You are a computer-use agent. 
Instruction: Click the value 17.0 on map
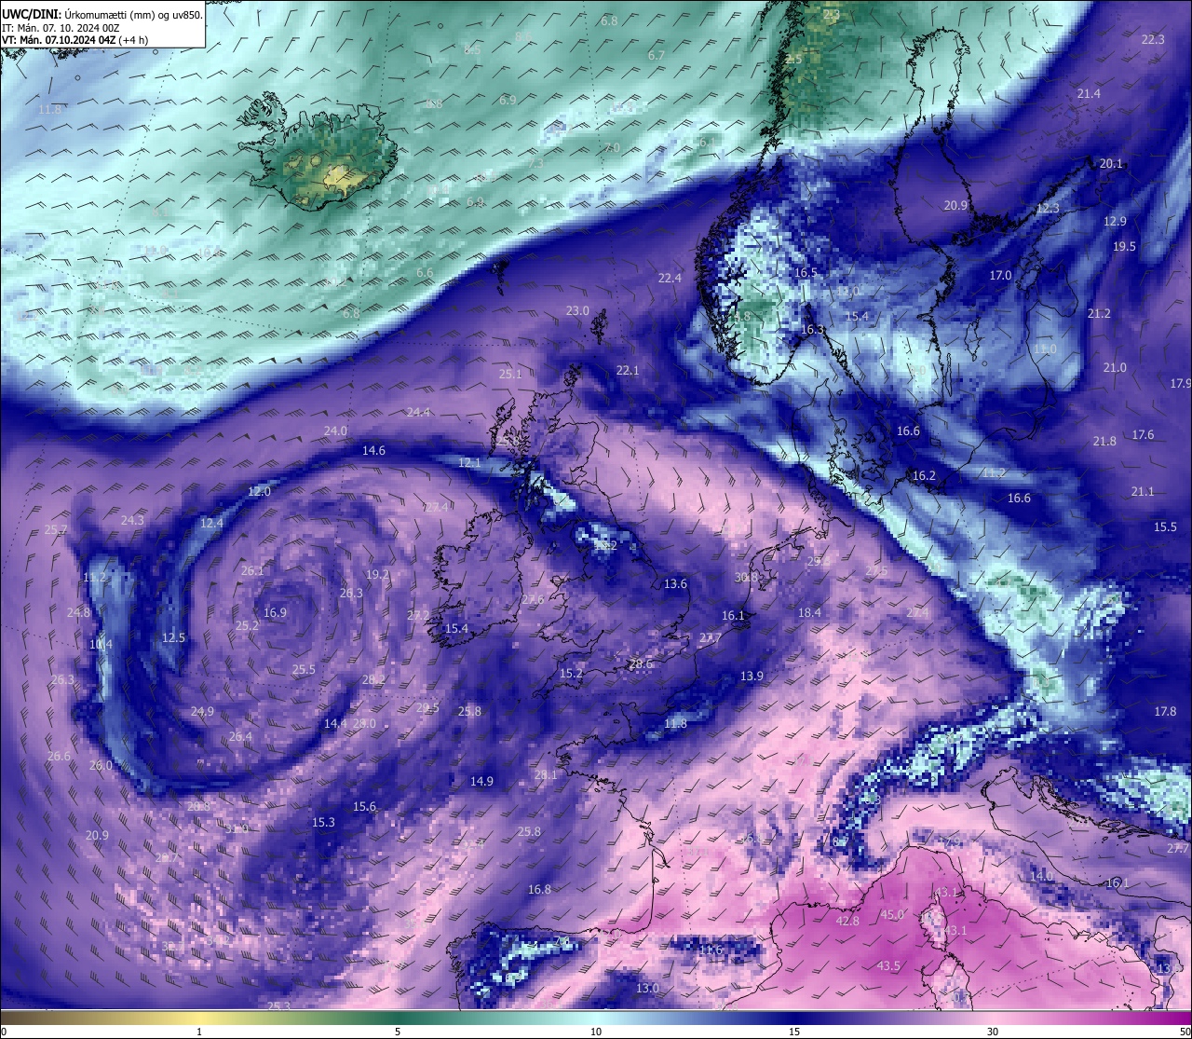coord(1000,275)
